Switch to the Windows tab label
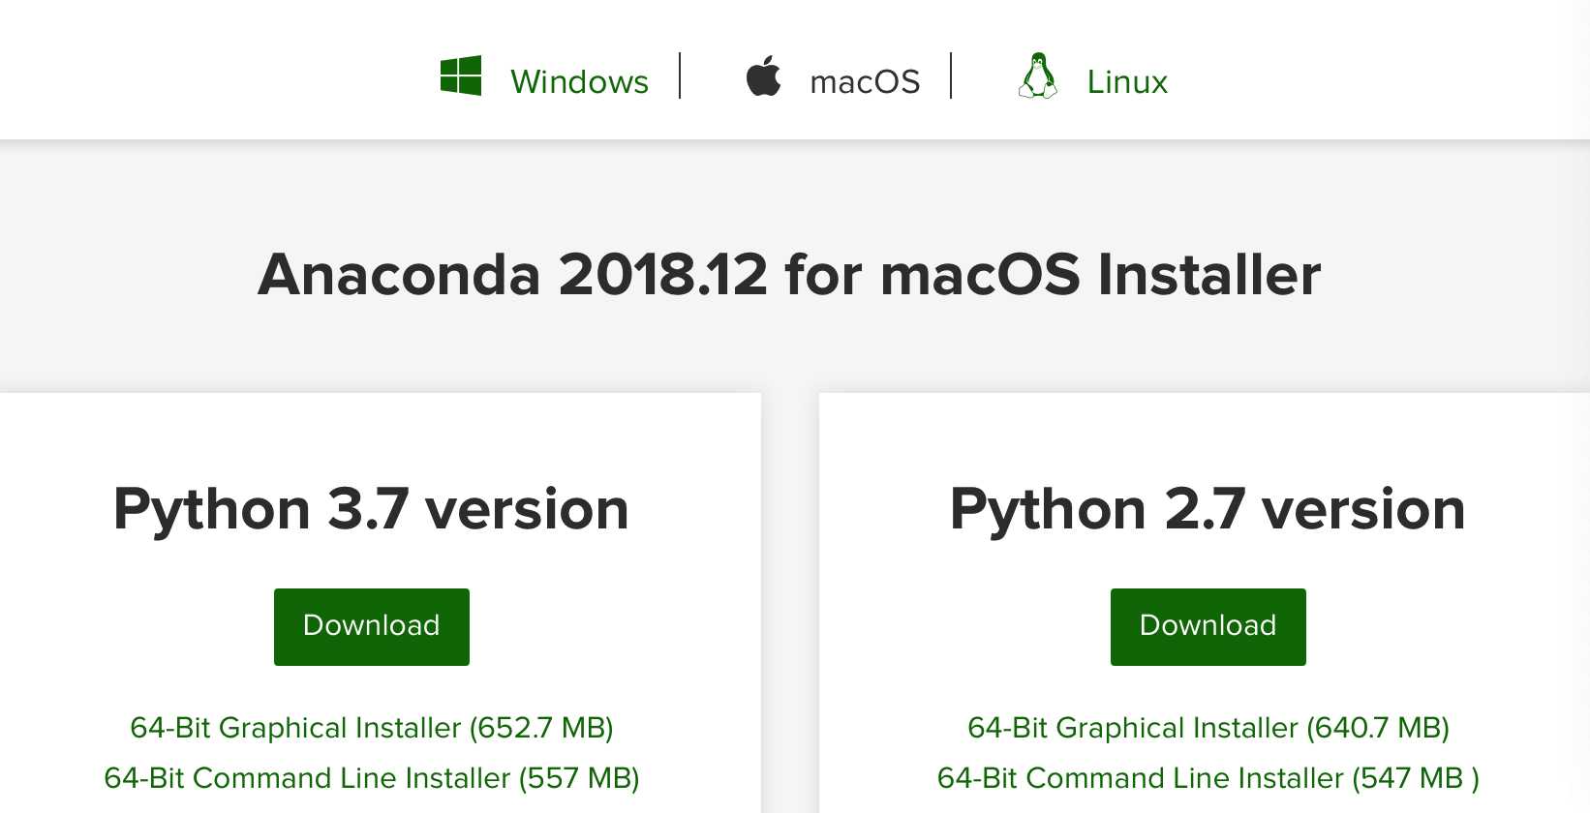Screen dimensions: 1590x813 pyautogui.click(x=579, y=82)
